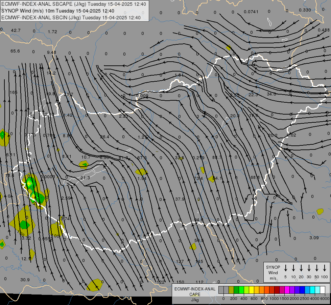This screenshot has height=305, width=331.
Task: Click the 50 m/s wind arrow in legend
Action: (317, 268)
